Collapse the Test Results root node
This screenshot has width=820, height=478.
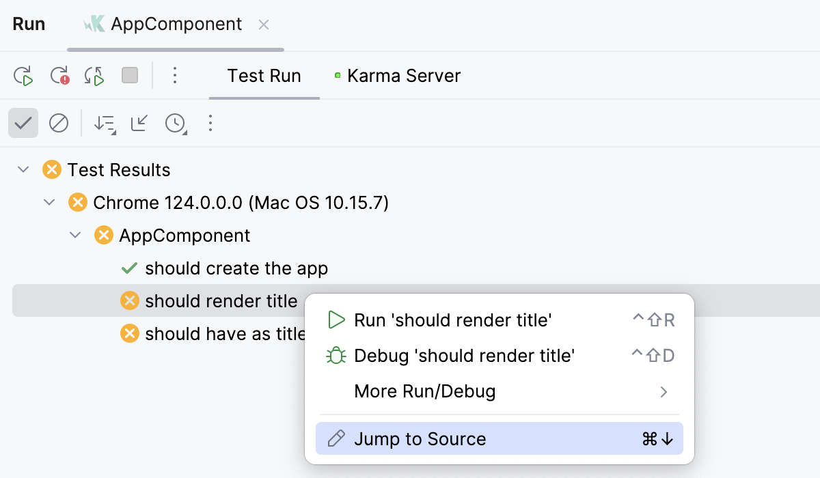[x=23, y=169]
